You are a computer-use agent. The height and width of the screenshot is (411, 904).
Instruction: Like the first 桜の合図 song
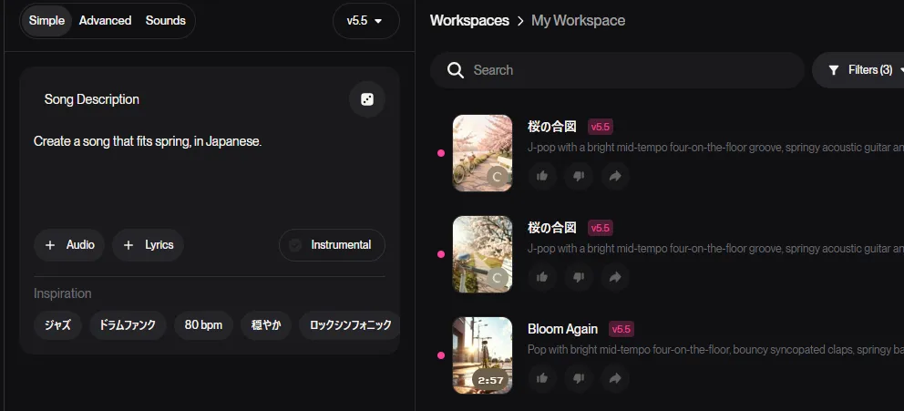click(x=542, y=176)
